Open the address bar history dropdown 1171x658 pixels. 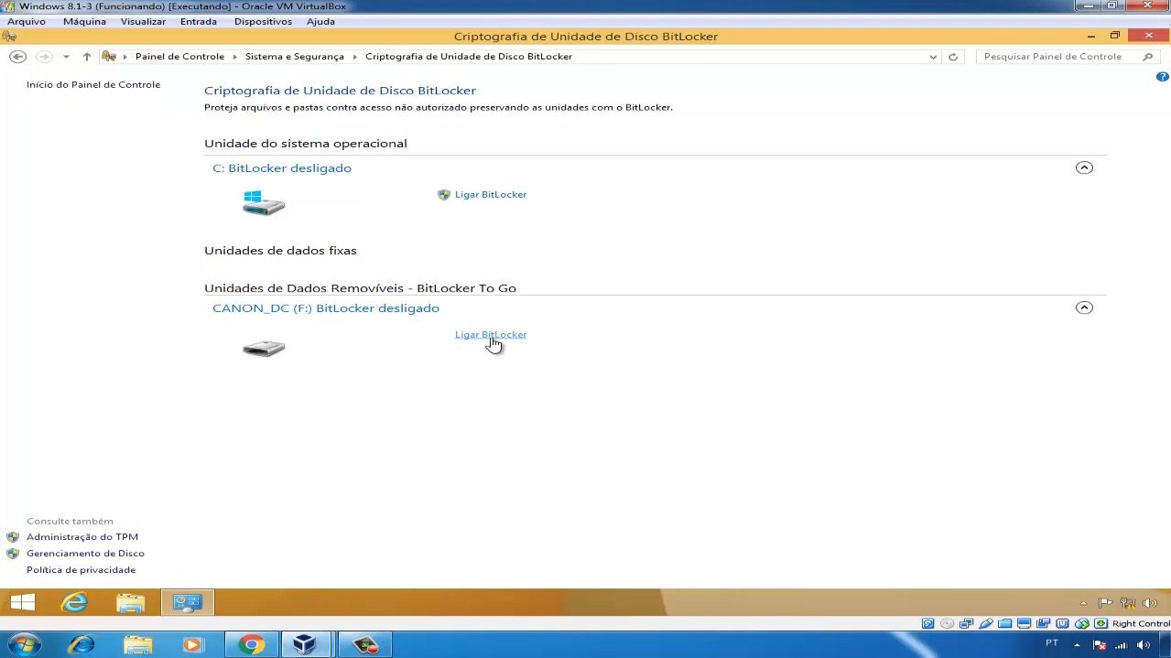933,57
